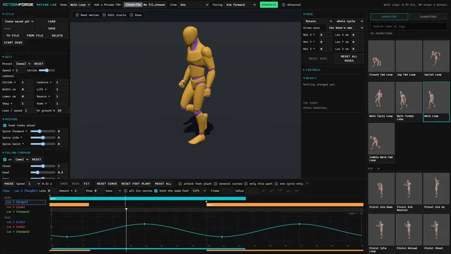
Task: Open the question mark help icon
Action: 307,184
